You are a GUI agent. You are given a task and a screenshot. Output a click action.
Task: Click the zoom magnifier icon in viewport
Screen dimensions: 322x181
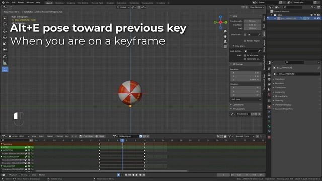[225, 31]
